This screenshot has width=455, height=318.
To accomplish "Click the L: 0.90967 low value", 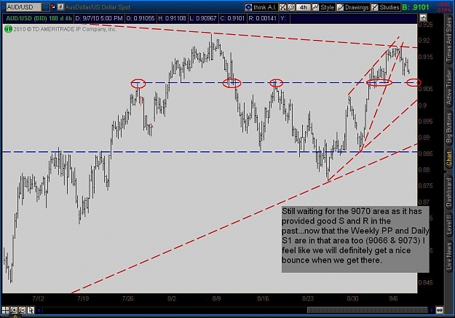I will point(203,18).
